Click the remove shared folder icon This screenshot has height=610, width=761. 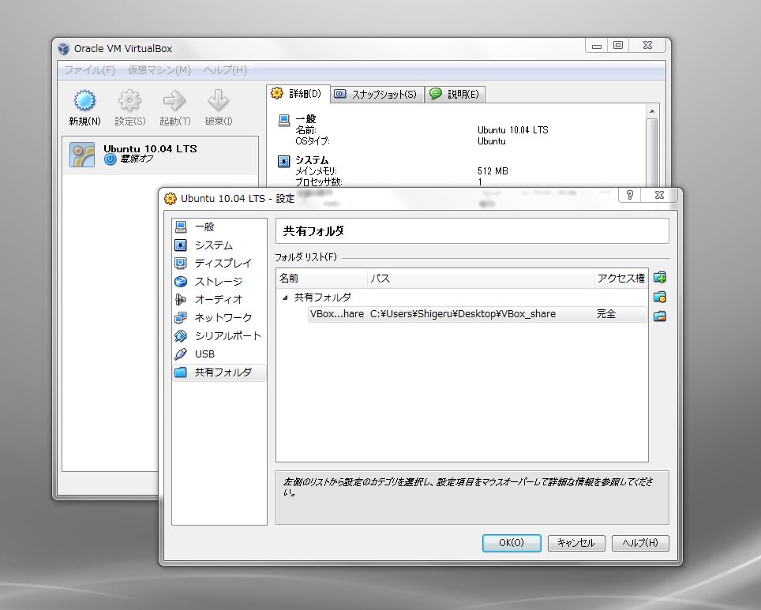660,316
